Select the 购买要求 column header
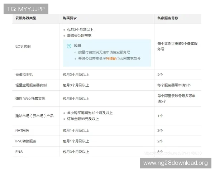This screenshot has width=215, height=172. coord(70,18)
